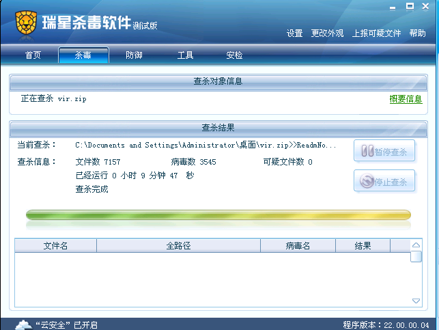Go to the 安检 tab

[234, 55]
